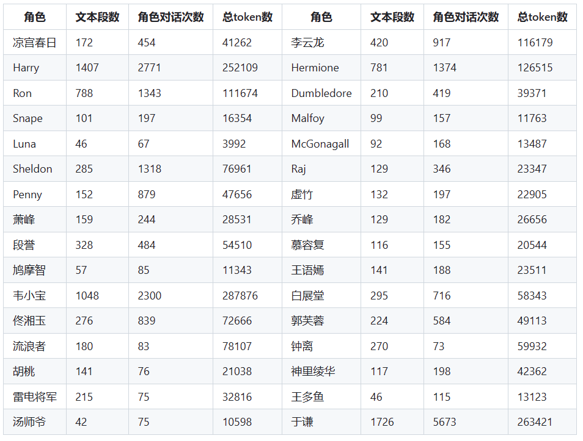
Task: Select the 胡桃 name cell
Action: (x=35, y=371)
